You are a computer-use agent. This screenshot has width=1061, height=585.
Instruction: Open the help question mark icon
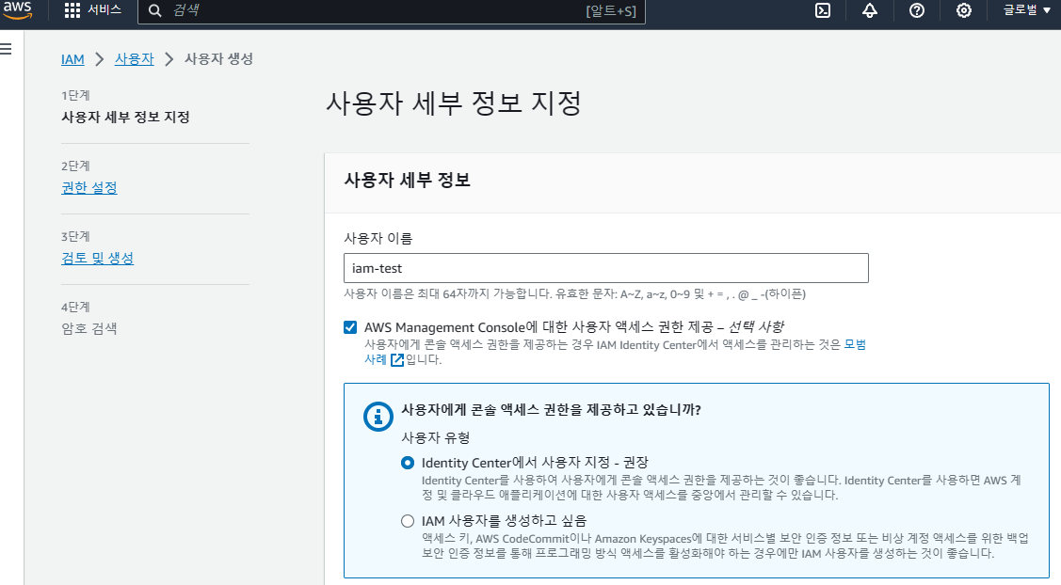click(x=917, y=10)
